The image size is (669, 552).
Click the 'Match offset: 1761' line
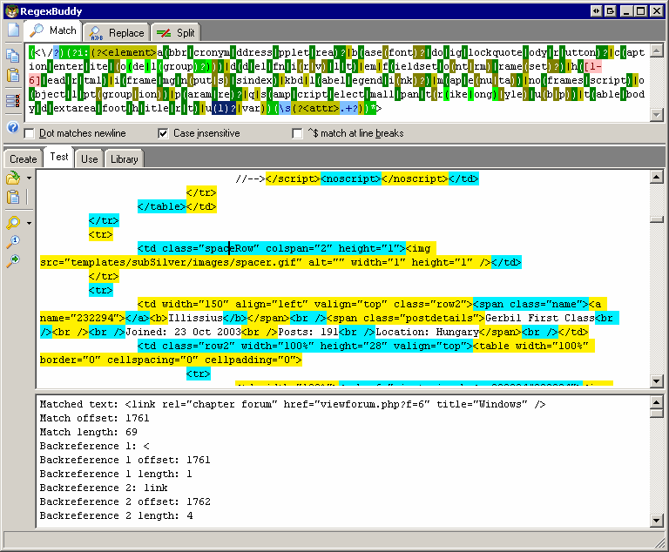(94, 418)
